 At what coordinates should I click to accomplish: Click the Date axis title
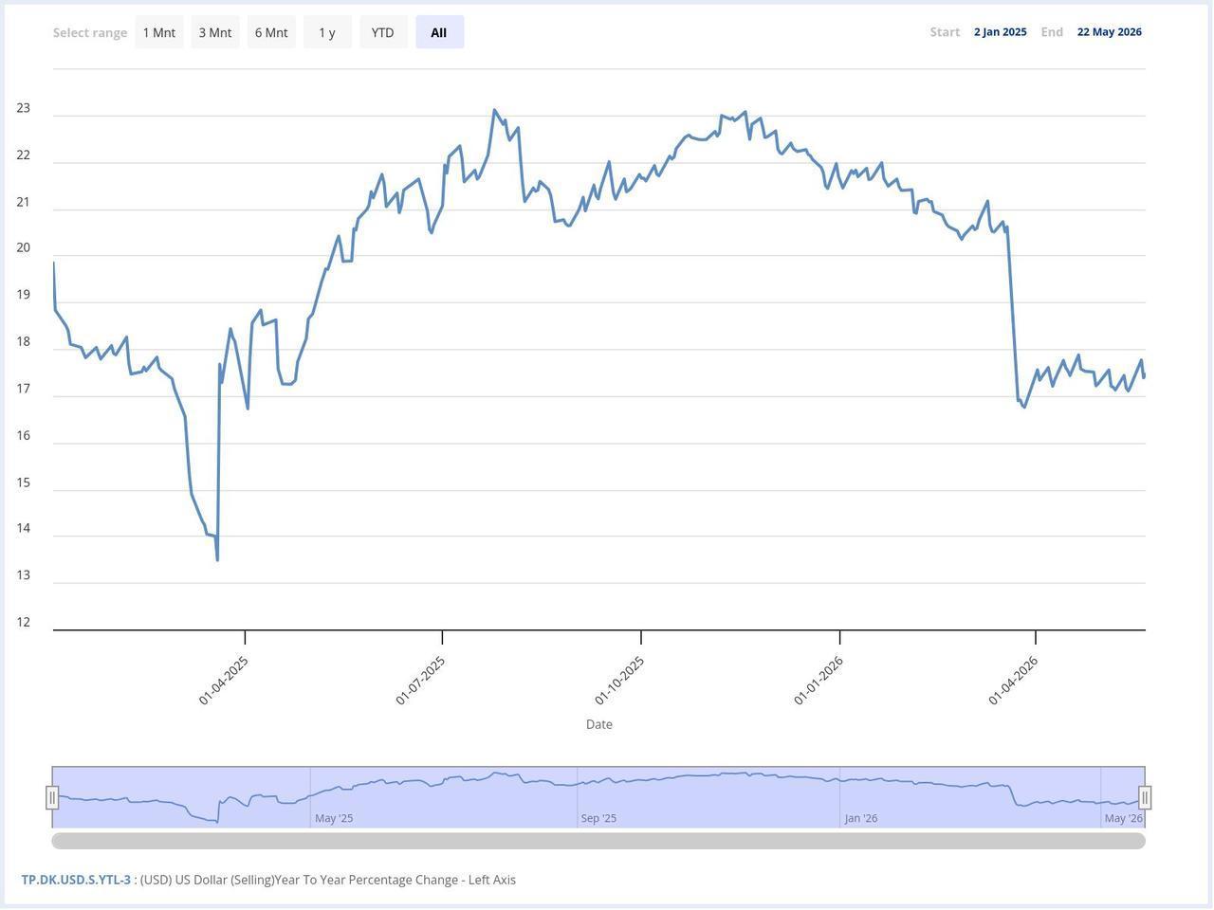pos(599,724)
